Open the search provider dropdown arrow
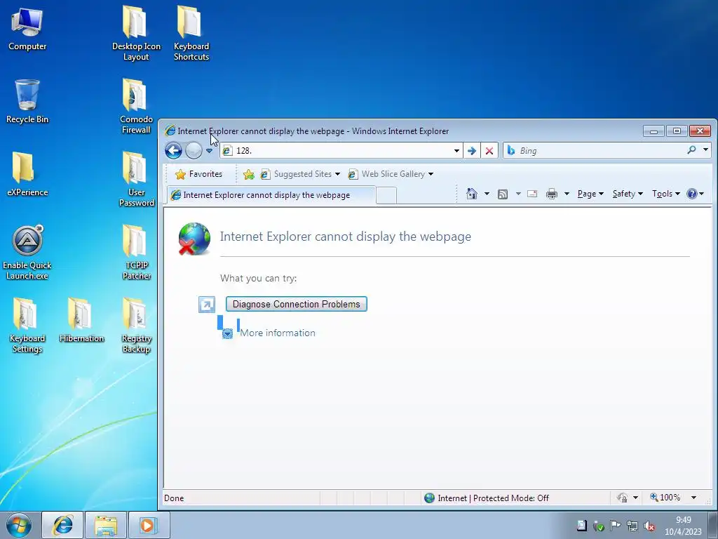This screenshot has width=718, height=539. (x=705, y=149)
